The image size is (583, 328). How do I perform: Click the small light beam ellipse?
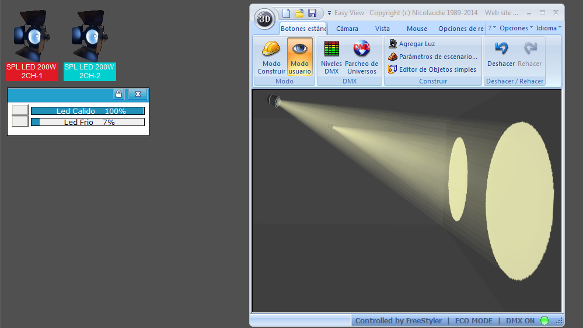pos(458,179)
